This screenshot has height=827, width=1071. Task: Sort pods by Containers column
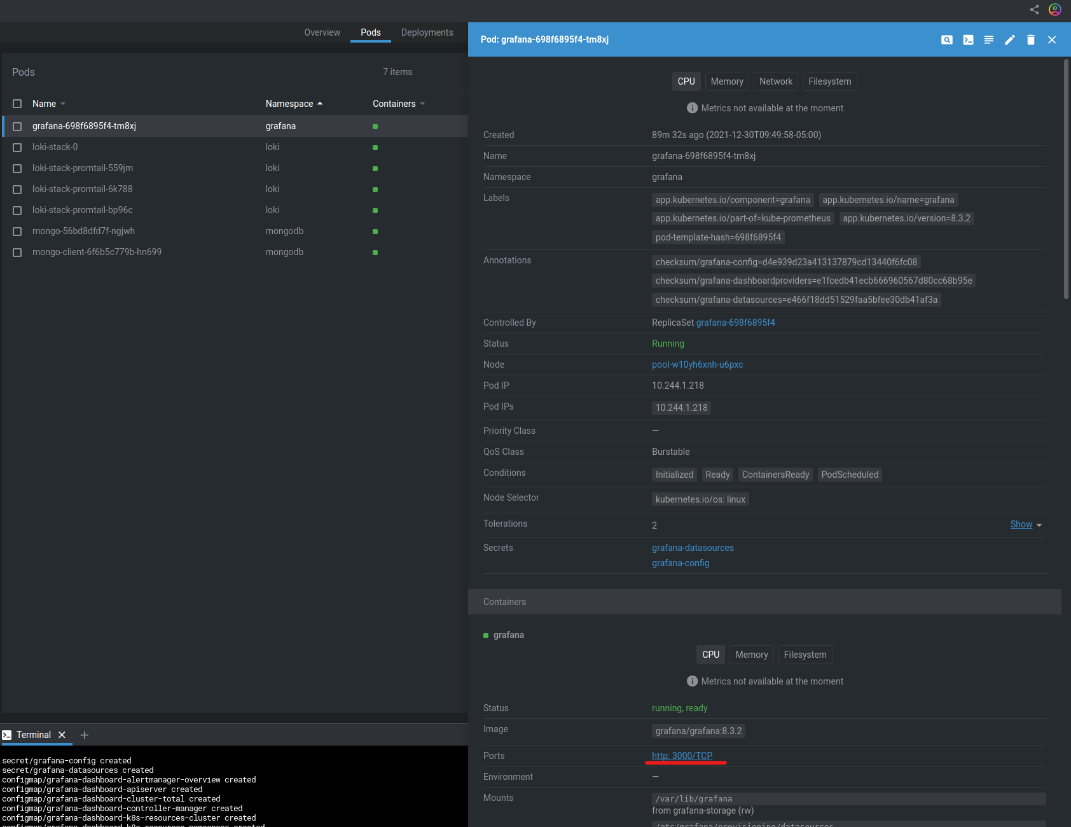point(399,104)
